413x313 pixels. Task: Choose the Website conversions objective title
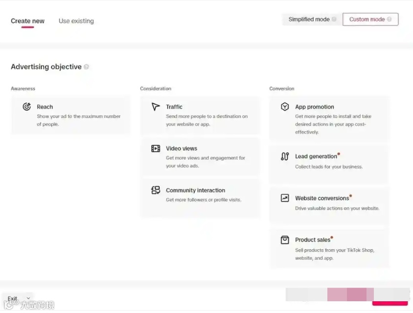pyautogui.click(x=322, y=198)
